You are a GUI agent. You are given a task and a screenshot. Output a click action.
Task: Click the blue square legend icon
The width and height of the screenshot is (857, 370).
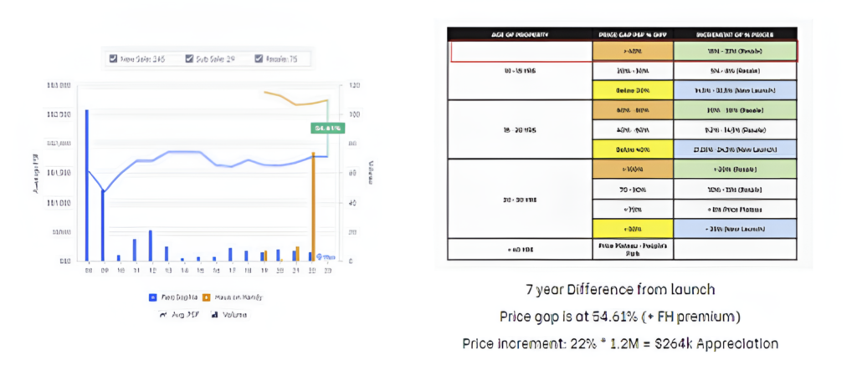pos(152,297)
